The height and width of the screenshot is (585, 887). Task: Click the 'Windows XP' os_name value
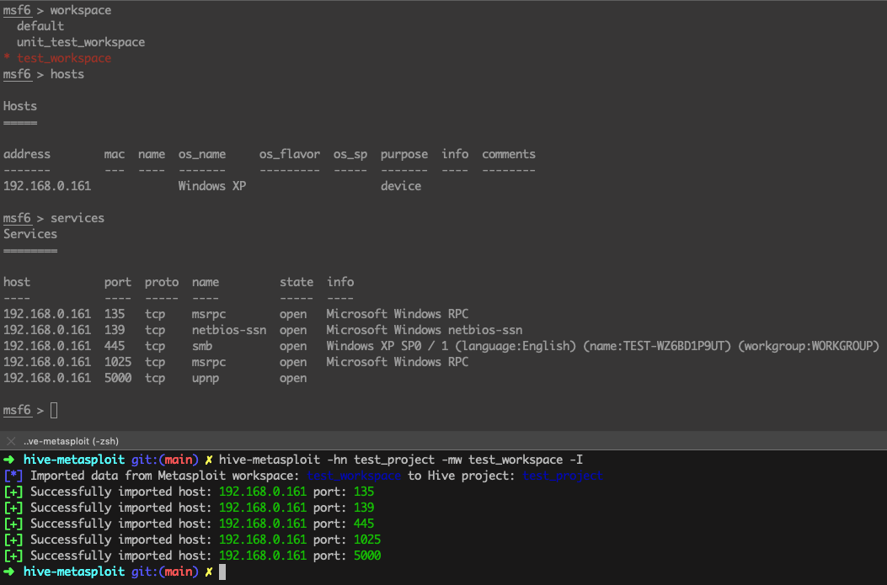[212, 186]
